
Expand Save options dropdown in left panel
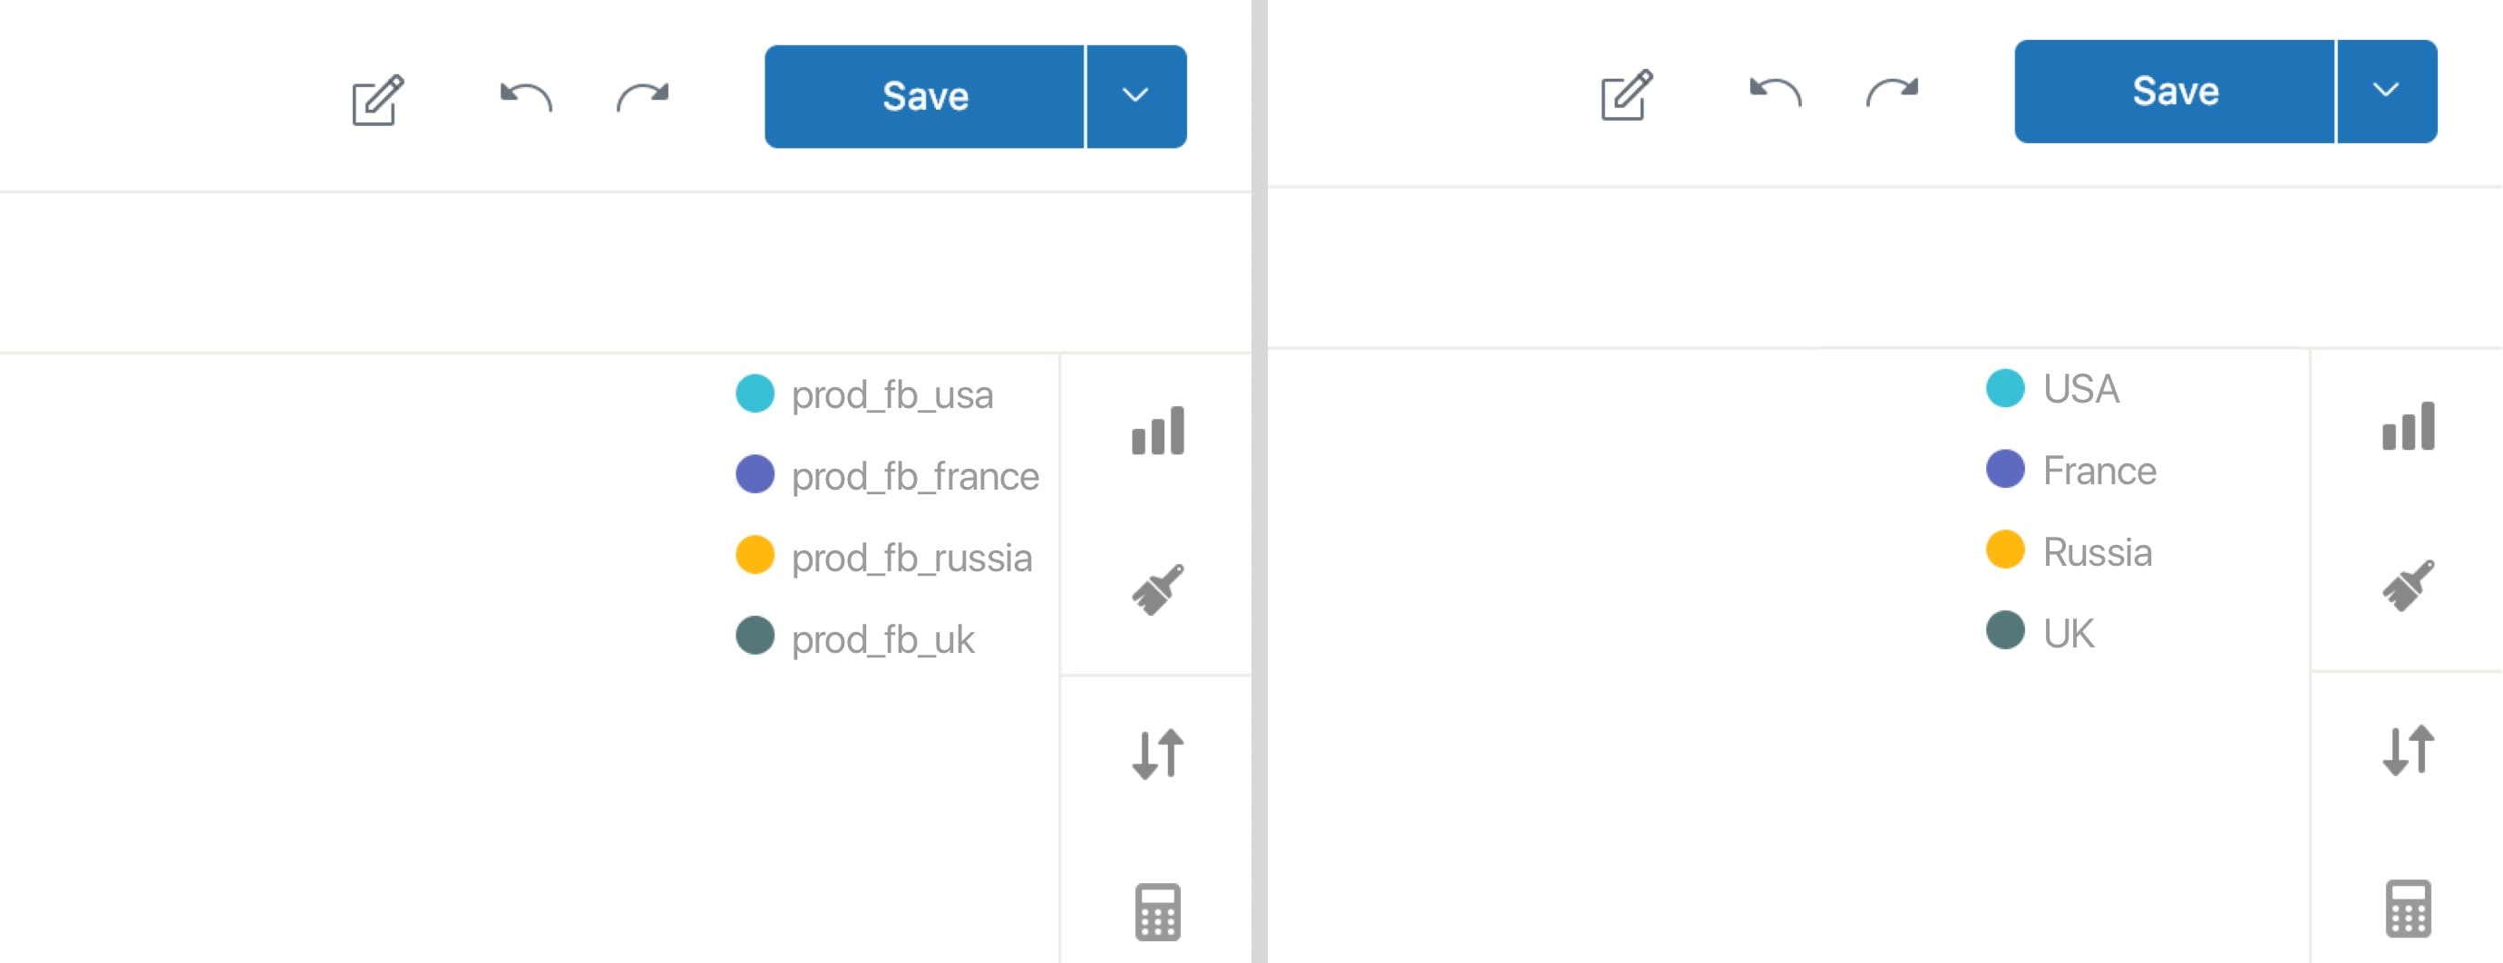point(1135,96)
